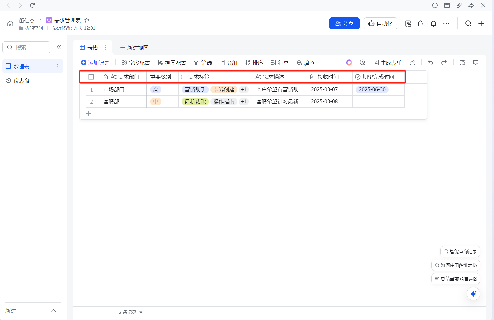The image size is (494, 320).
Task: Click the 自动化 button
Action: (x=380, y=24)
